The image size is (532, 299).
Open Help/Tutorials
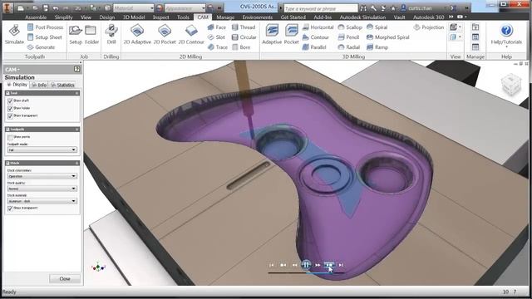pos(506,35)
